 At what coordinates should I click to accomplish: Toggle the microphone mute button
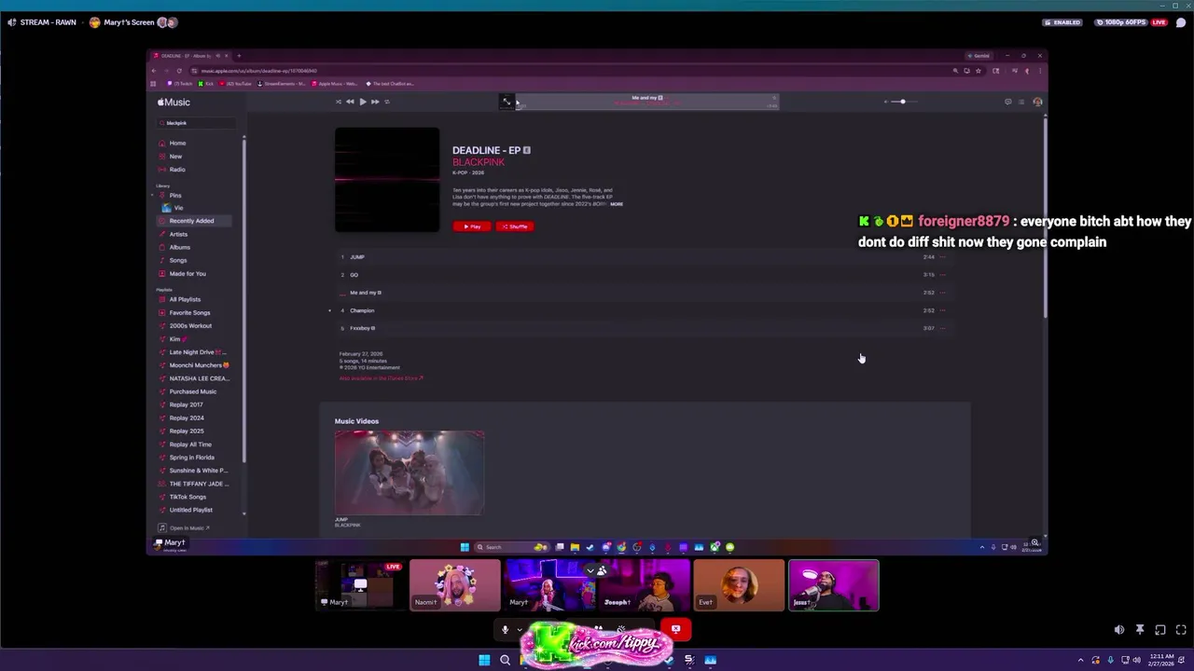click(505, 629)
